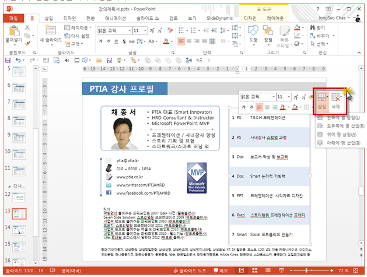Open the mini toolbar font size dropdown
Image resolution: width=367 pixels, height=277 pixels.
tap(289, 97)
